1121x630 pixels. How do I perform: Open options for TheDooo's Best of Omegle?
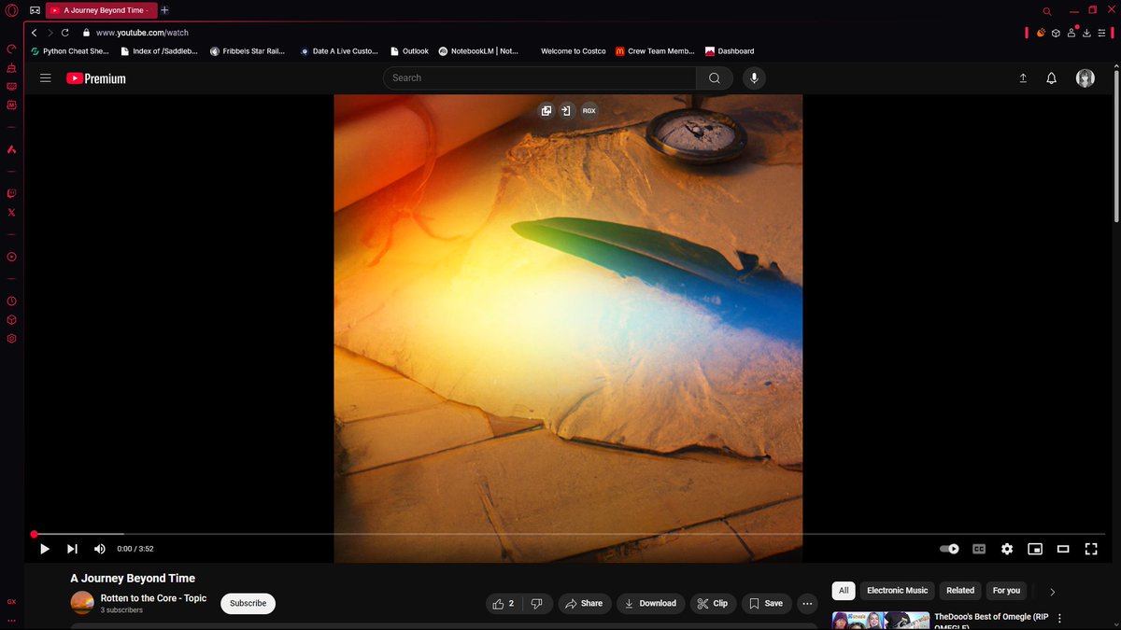click(x=1059, y=619)
